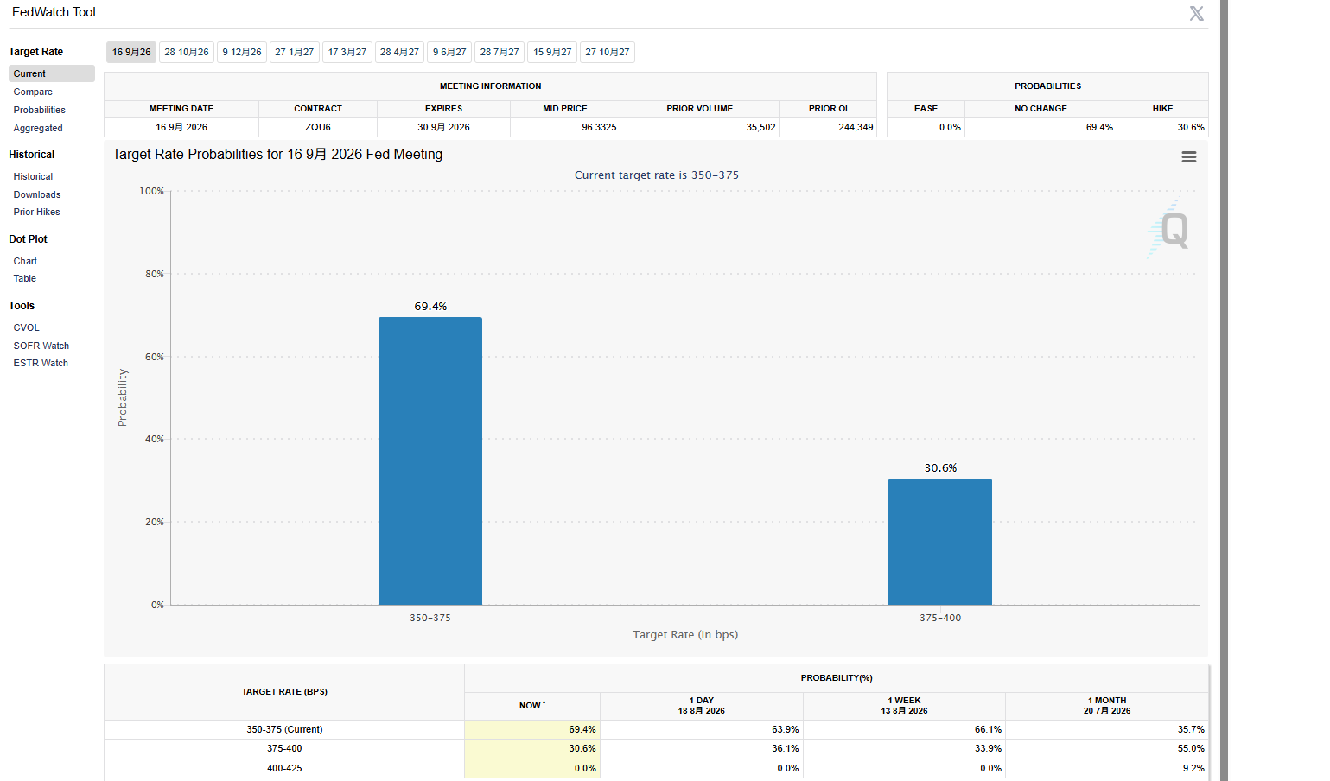The image size is (1330, 781).
Task: Switch to the 28 10月26 meeting tab
Action: tap(187, 53)
